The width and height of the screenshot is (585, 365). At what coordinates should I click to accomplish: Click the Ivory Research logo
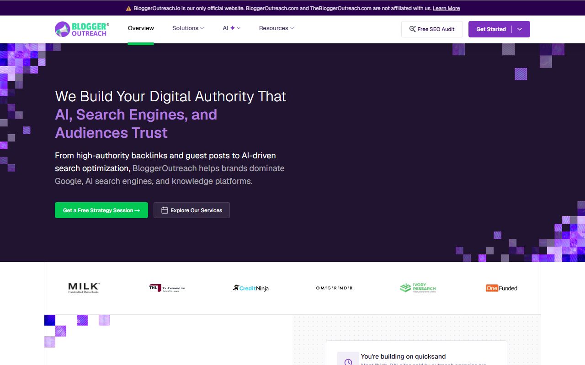click(x=418, y=288)
